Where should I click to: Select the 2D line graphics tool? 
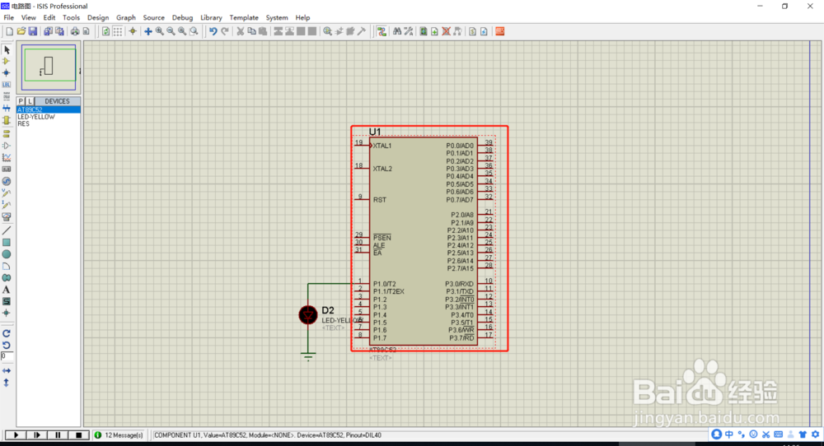coord(7,231)
